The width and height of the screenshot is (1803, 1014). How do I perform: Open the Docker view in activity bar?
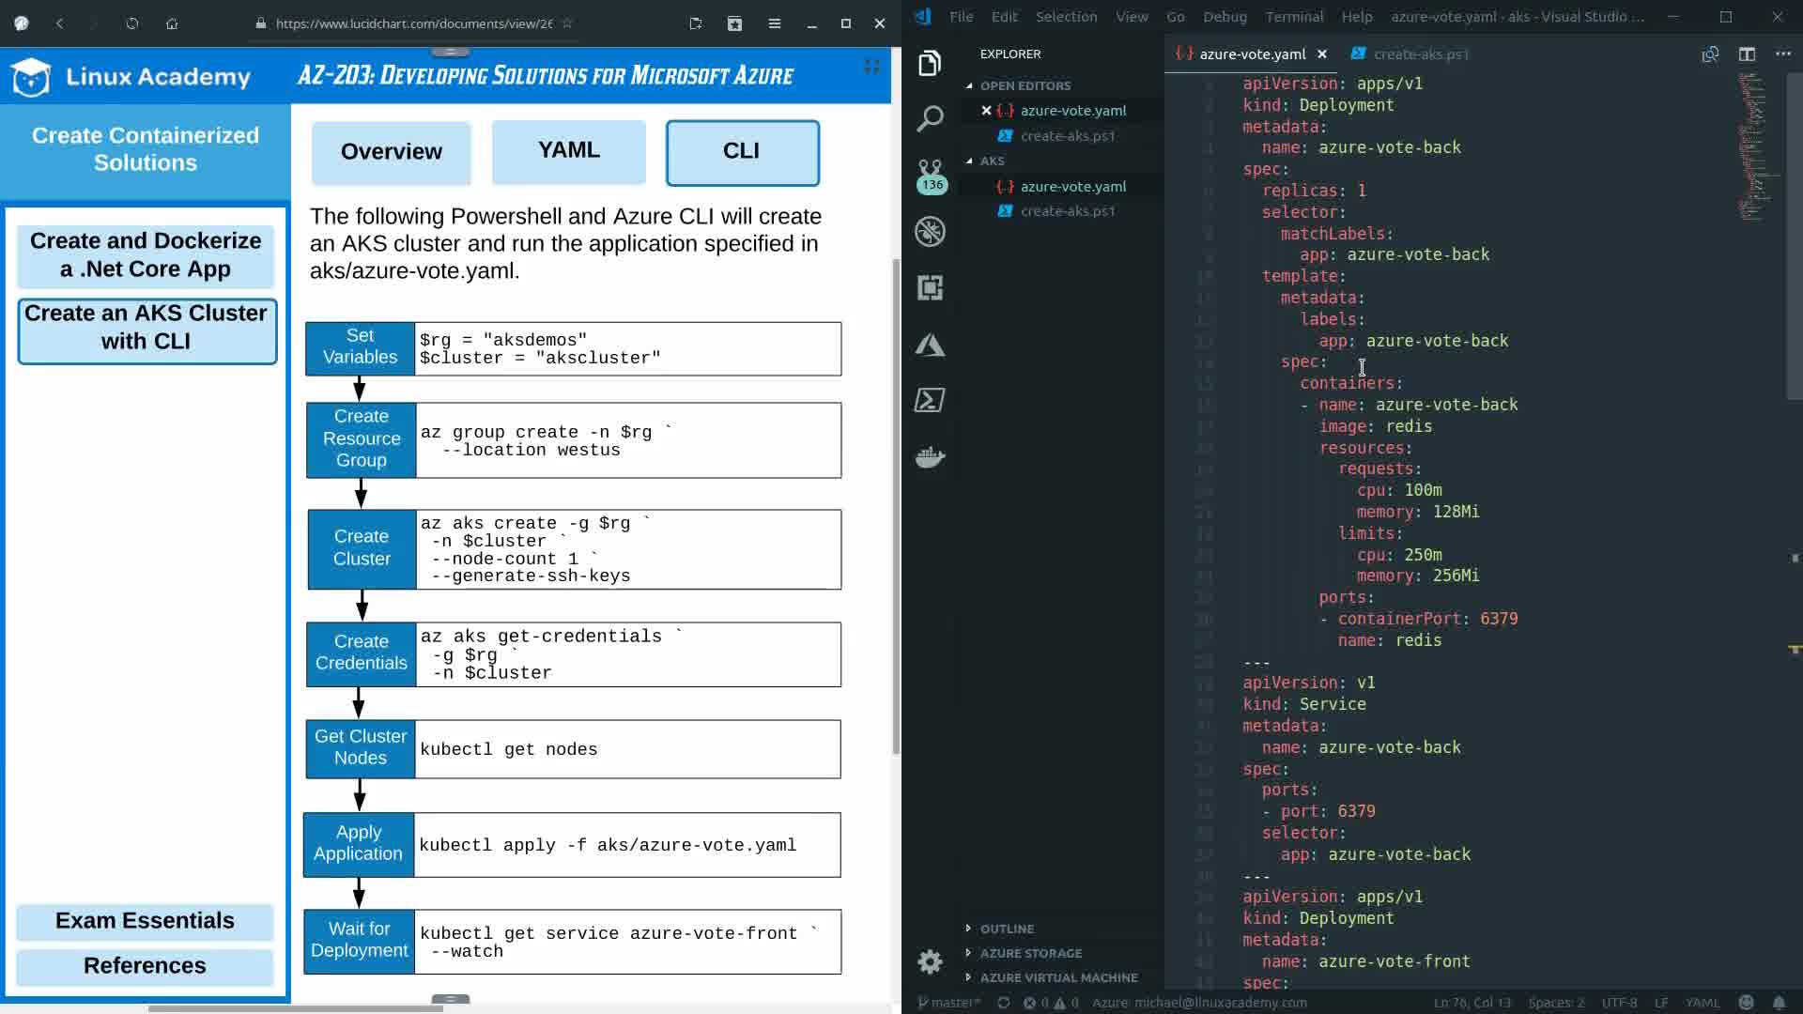click(930, 457)
